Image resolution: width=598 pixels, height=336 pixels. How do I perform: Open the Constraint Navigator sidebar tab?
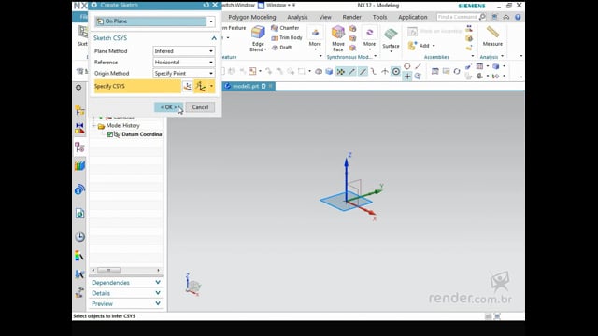79,129
